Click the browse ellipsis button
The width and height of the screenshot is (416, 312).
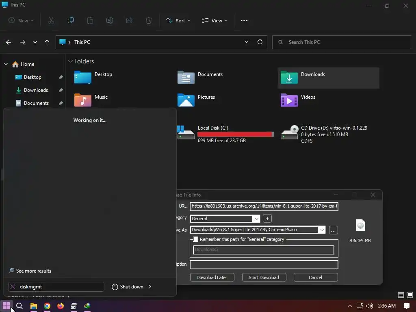pos(333,230)
